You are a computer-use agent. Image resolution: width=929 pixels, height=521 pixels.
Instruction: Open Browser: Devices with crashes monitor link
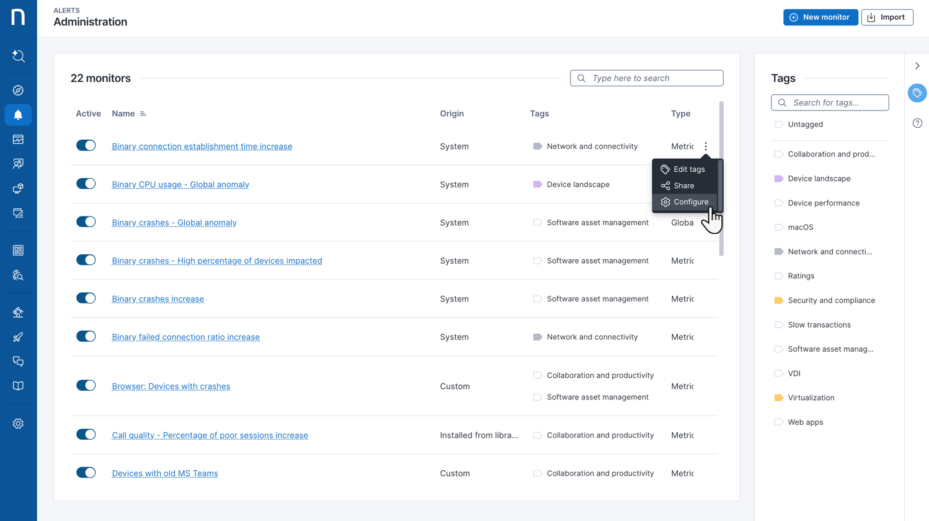tap(171, 386)
